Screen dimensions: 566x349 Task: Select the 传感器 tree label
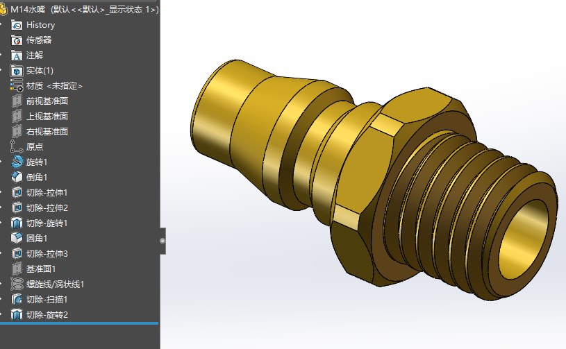[x=39, y=40]
